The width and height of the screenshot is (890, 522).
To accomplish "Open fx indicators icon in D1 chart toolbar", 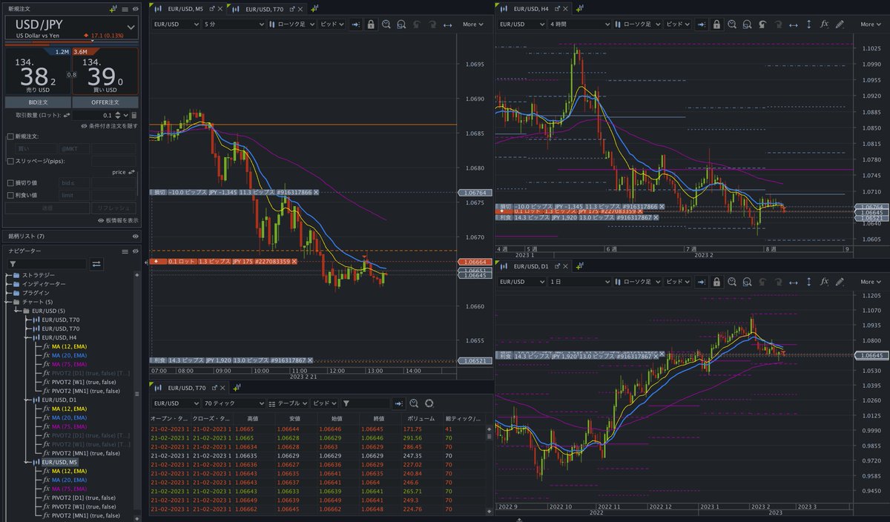I will coord(824,282).
